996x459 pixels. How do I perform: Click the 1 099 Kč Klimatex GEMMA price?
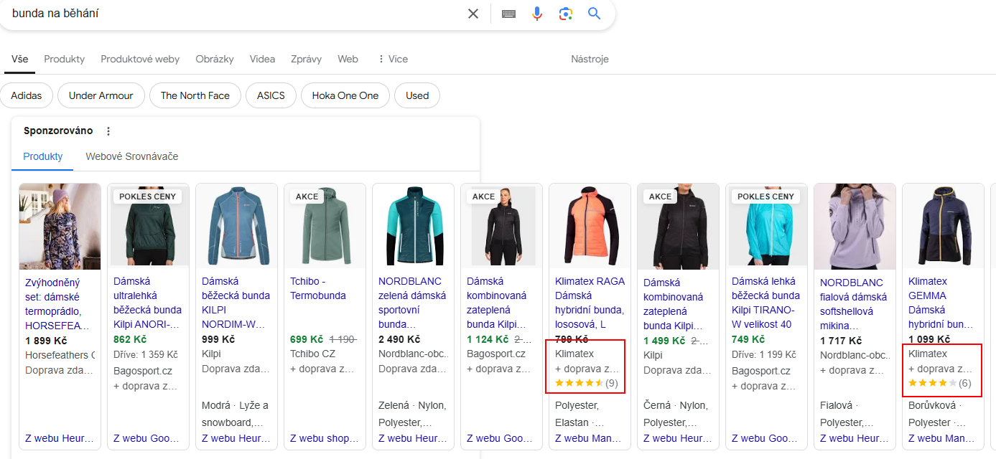pyautogui.click(x=929, y=339)
